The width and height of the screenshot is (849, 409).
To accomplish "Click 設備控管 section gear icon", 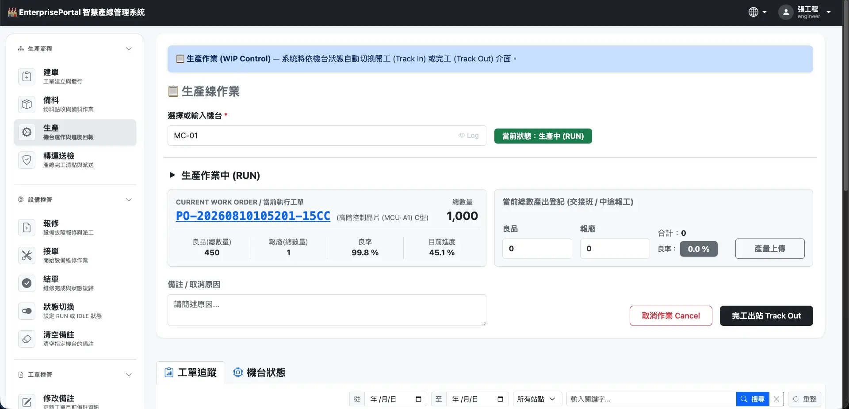I will click(21, 200).
